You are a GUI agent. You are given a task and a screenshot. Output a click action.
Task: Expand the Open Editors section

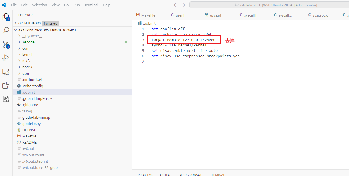(x=30, y=23)
